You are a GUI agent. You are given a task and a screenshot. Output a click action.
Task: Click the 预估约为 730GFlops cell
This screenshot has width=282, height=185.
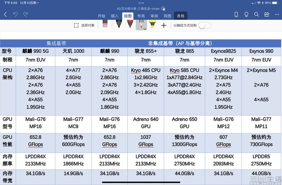(261, 143)
